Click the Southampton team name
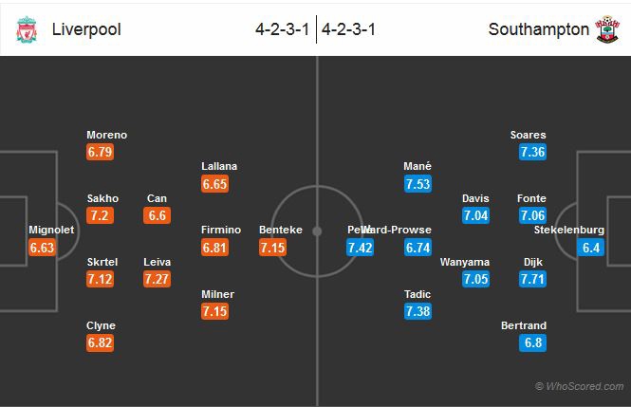This screenshot has height=407, width=631. [538, 29]
